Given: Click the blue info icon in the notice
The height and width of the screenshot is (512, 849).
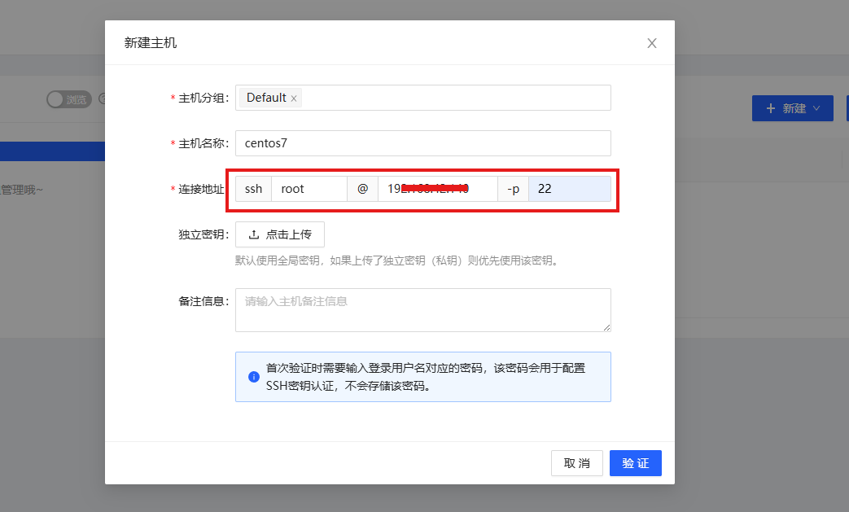Looking at the screenshot, I should [253, 377].
